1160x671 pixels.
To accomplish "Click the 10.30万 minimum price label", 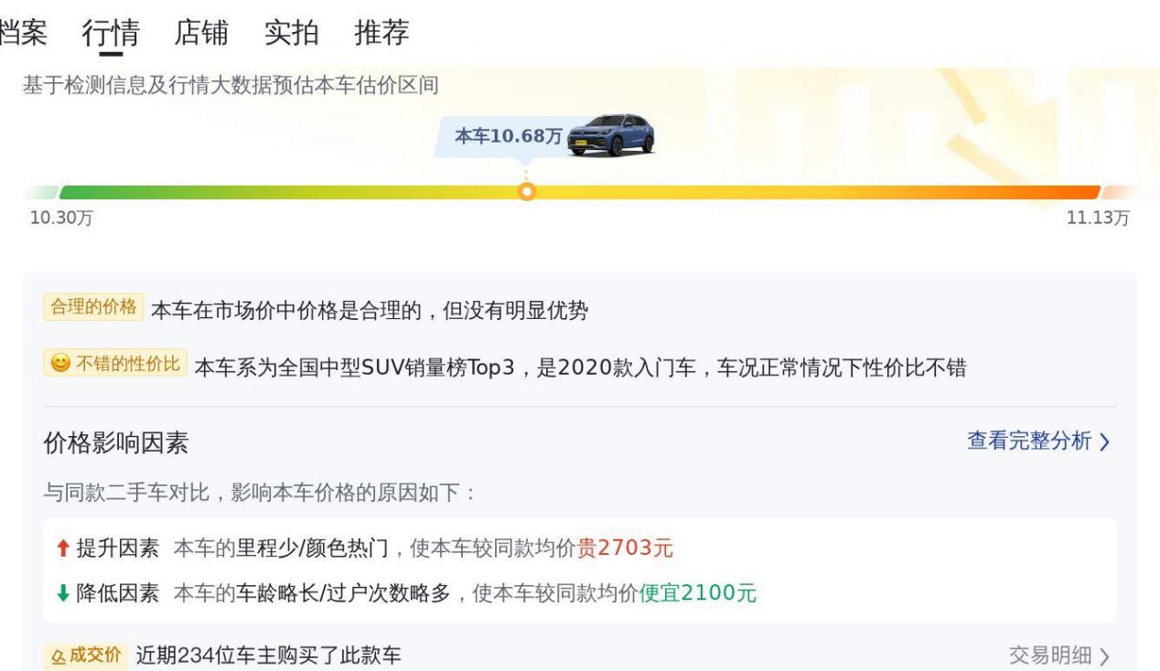I will point(55,218).
